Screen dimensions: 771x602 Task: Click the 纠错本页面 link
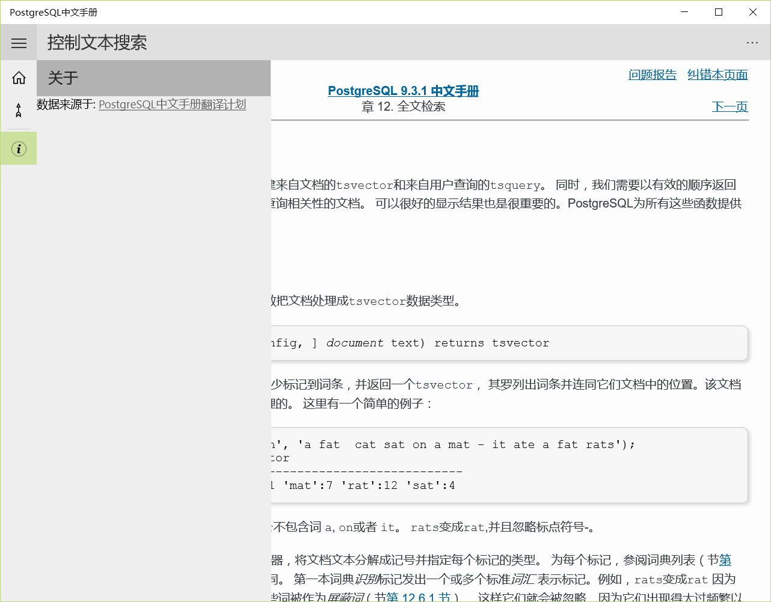point(717,75)
